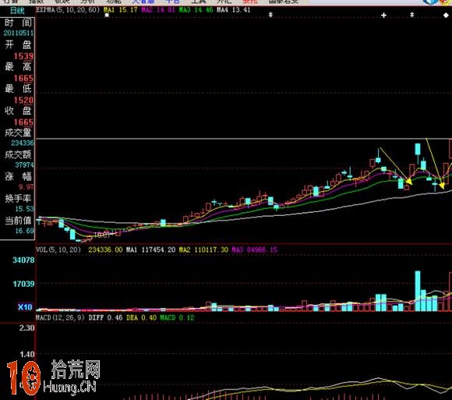
Task: Click the 34078 volume axis label
Action: pyautogui.click(x=23, y=260)
